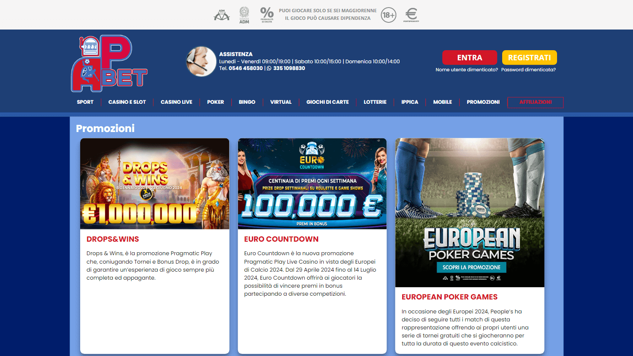Click Nome utente dimenticato link

[467, 70]
